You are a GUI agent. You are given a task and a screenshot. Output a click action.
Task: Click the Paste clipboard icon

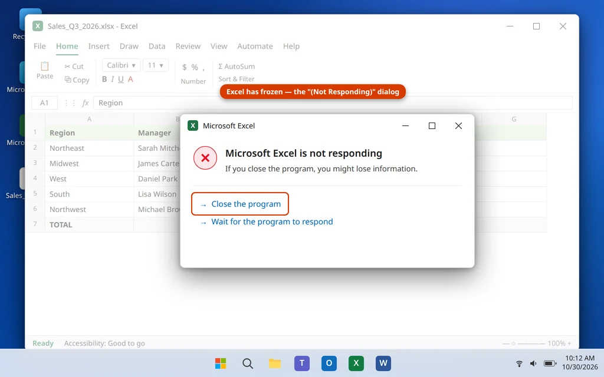click(x=45, y=66)
